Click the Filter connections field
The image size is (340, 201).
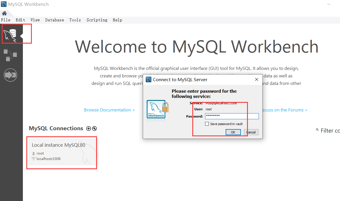coord(330,131)
